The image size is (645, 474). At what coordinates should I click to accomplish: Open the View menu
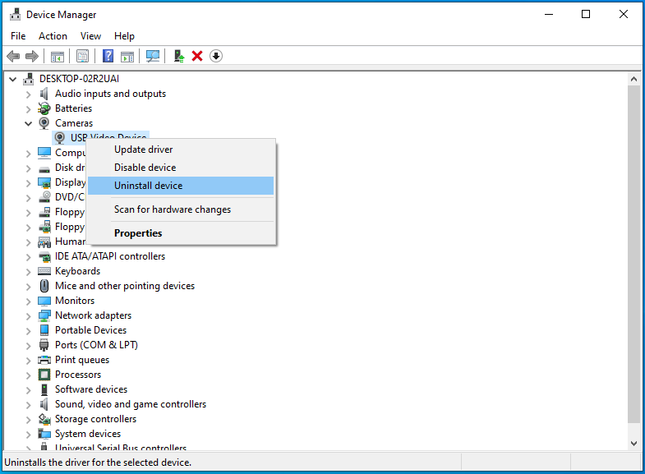(90, 36)
